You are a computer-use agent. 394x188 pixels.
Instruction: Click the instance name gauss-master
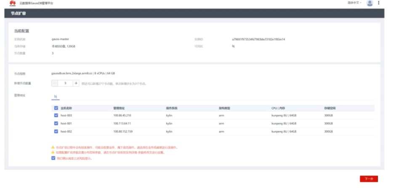60,39
